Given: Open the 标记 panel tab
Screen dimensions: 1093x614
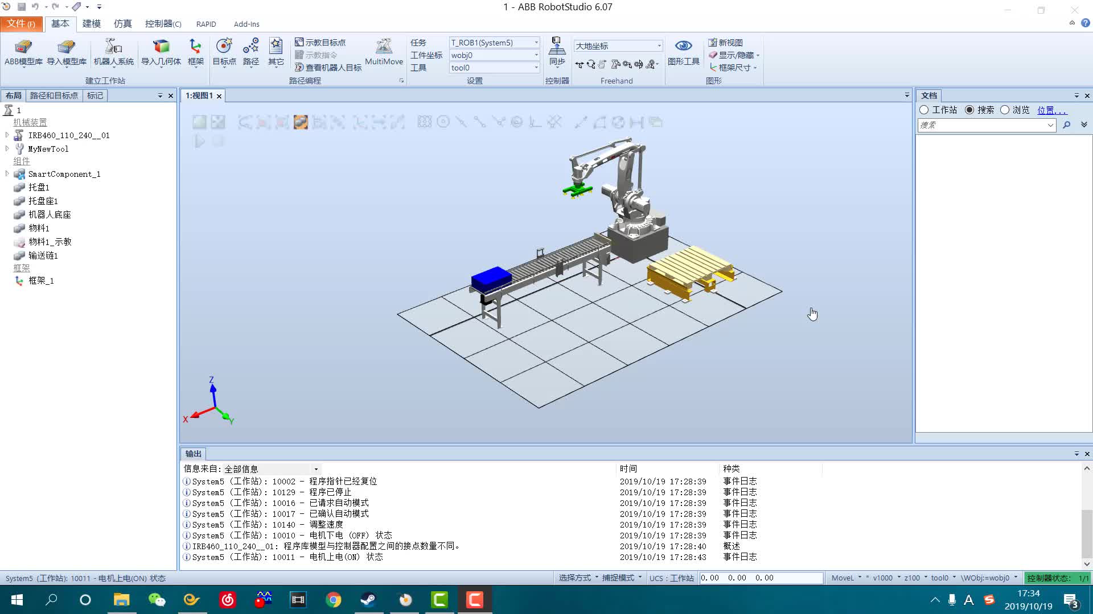Looking at the screenshot, I should coord(95,96).
